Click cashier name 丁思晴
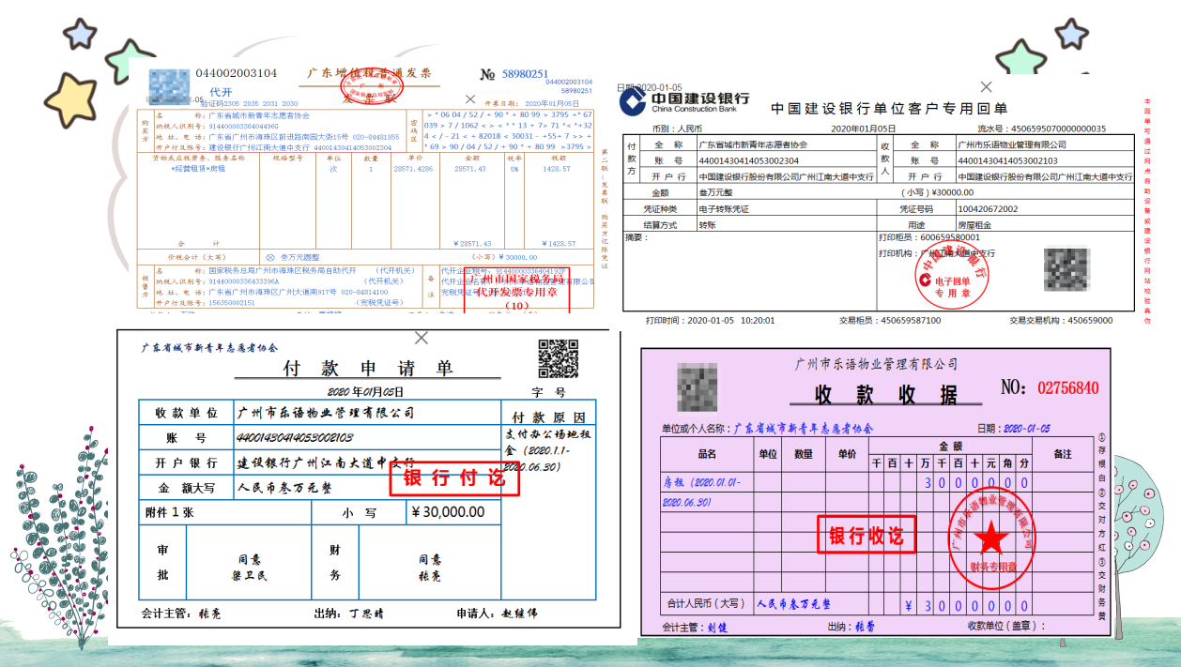 367,614
